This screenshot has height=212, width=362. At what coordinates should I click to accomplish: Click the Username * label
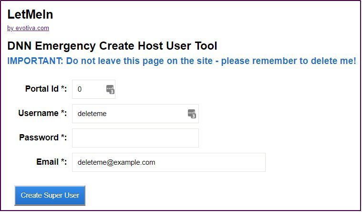(42, 113)
